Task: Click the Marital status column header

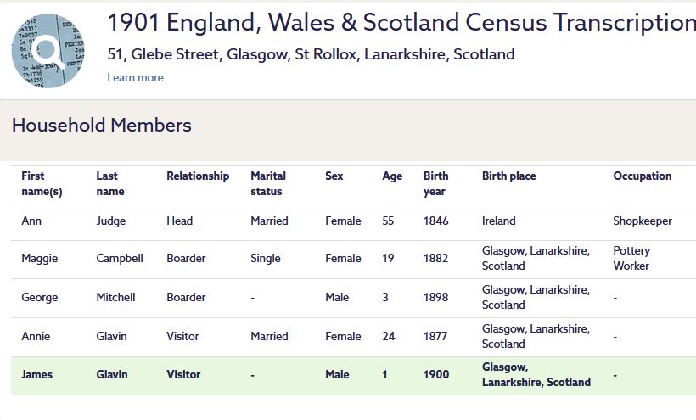Action: point(269,183)
